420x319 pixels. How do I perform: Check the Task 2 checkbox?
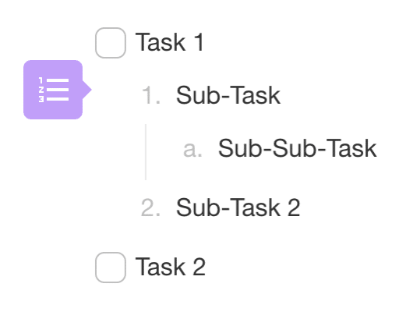[x=111, y=268]
